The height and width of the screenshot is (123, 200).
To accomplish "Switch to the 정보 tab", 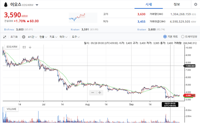I will [x=177, y=4].
